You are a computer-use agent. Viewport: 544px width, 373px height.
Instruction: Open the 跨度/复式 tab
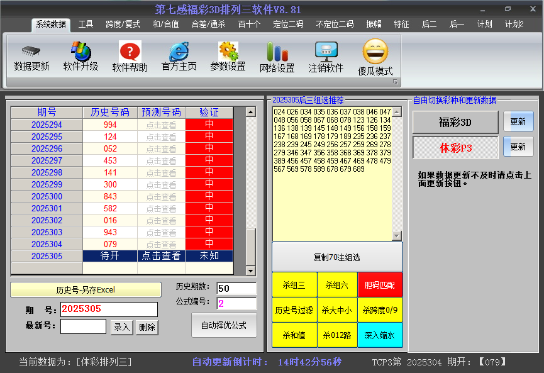[123, 25]
